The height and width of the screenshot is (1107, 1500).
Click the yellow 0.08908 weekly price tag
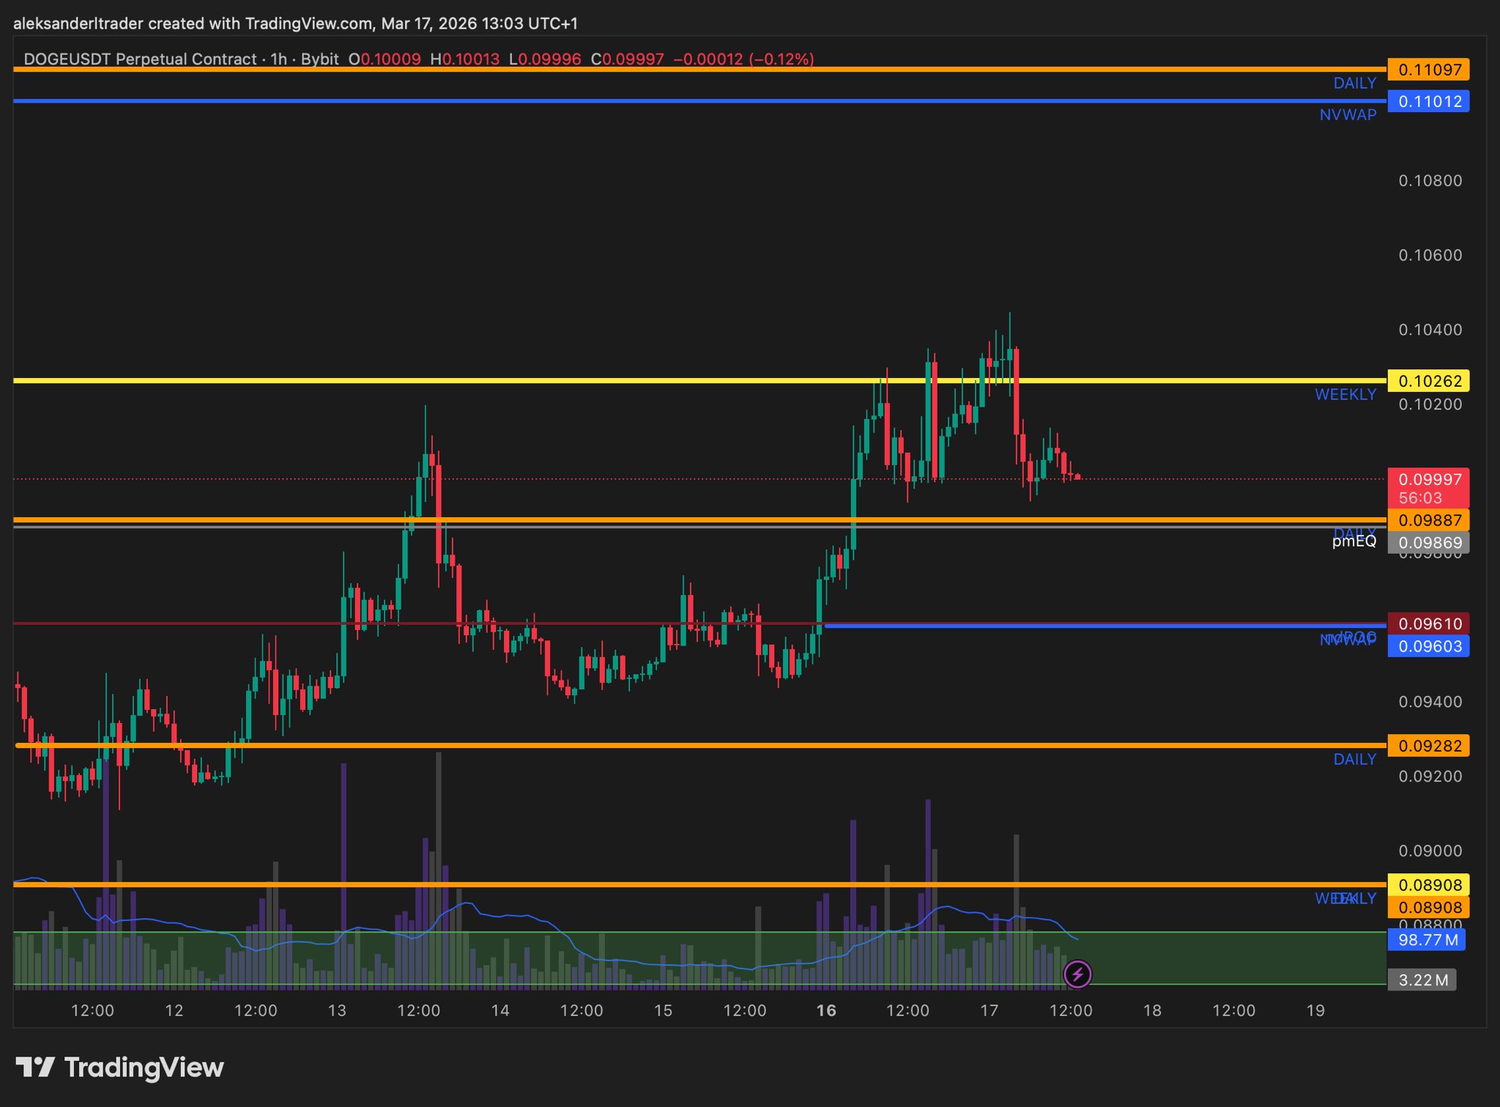point(1428,885)
